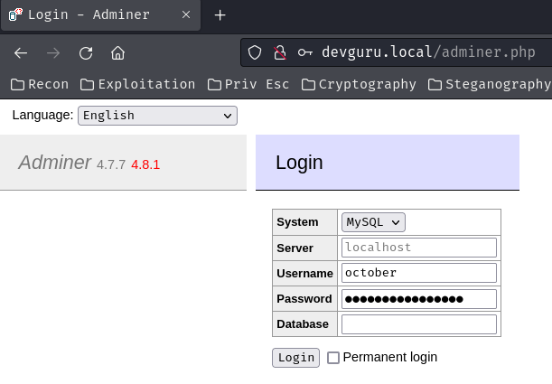This screenshot has width=552, height=384.
Task: Enable the Permanent login checkbox
Action: pos(333,358)
